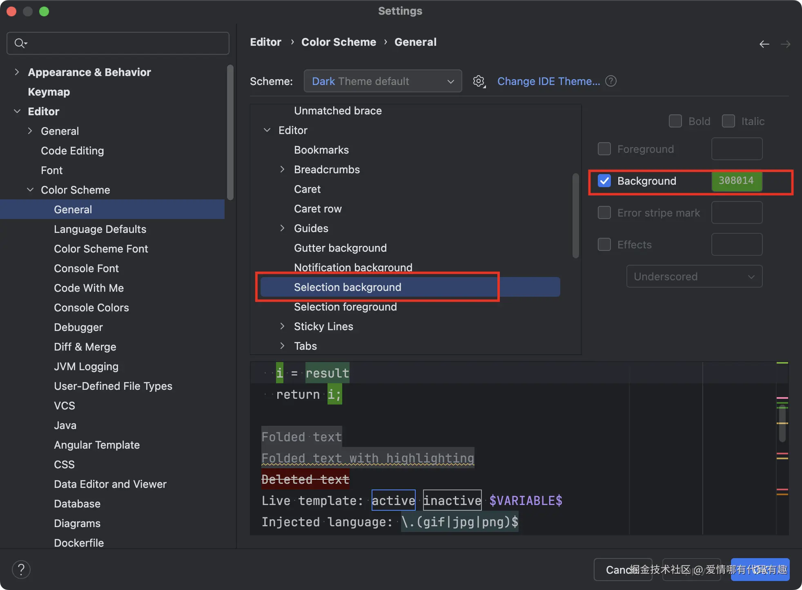Expand the Guides node

(282, 228)
